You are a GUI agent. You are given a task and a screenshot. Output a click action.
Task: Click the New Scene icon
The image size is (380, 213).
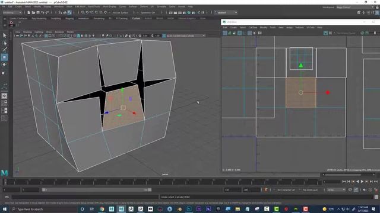click(x=29, y=12)
